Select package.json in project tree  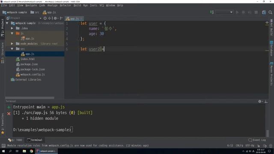[x=27, y=64]
